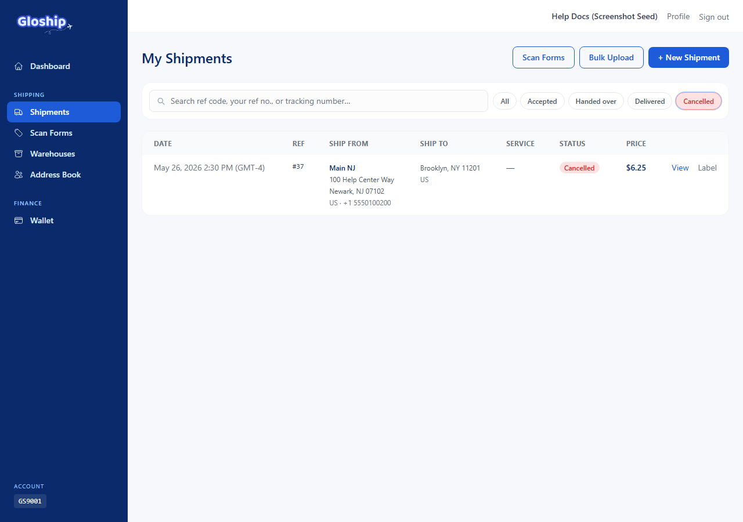Screen dimensions: 743x522
Task: Click the date May 26, 2026 2:30 PM
Action: pyautogui.click(x=209, y=168)
